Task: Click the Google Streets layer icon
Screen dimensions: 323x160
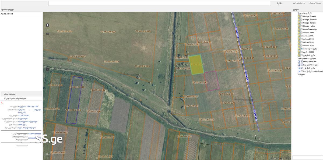Action: [x=299, y=16]
